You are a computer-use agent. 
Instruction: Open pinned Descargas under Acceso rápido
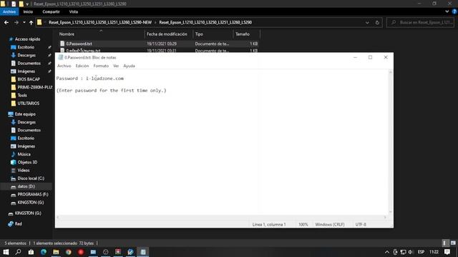coord(26,55)
